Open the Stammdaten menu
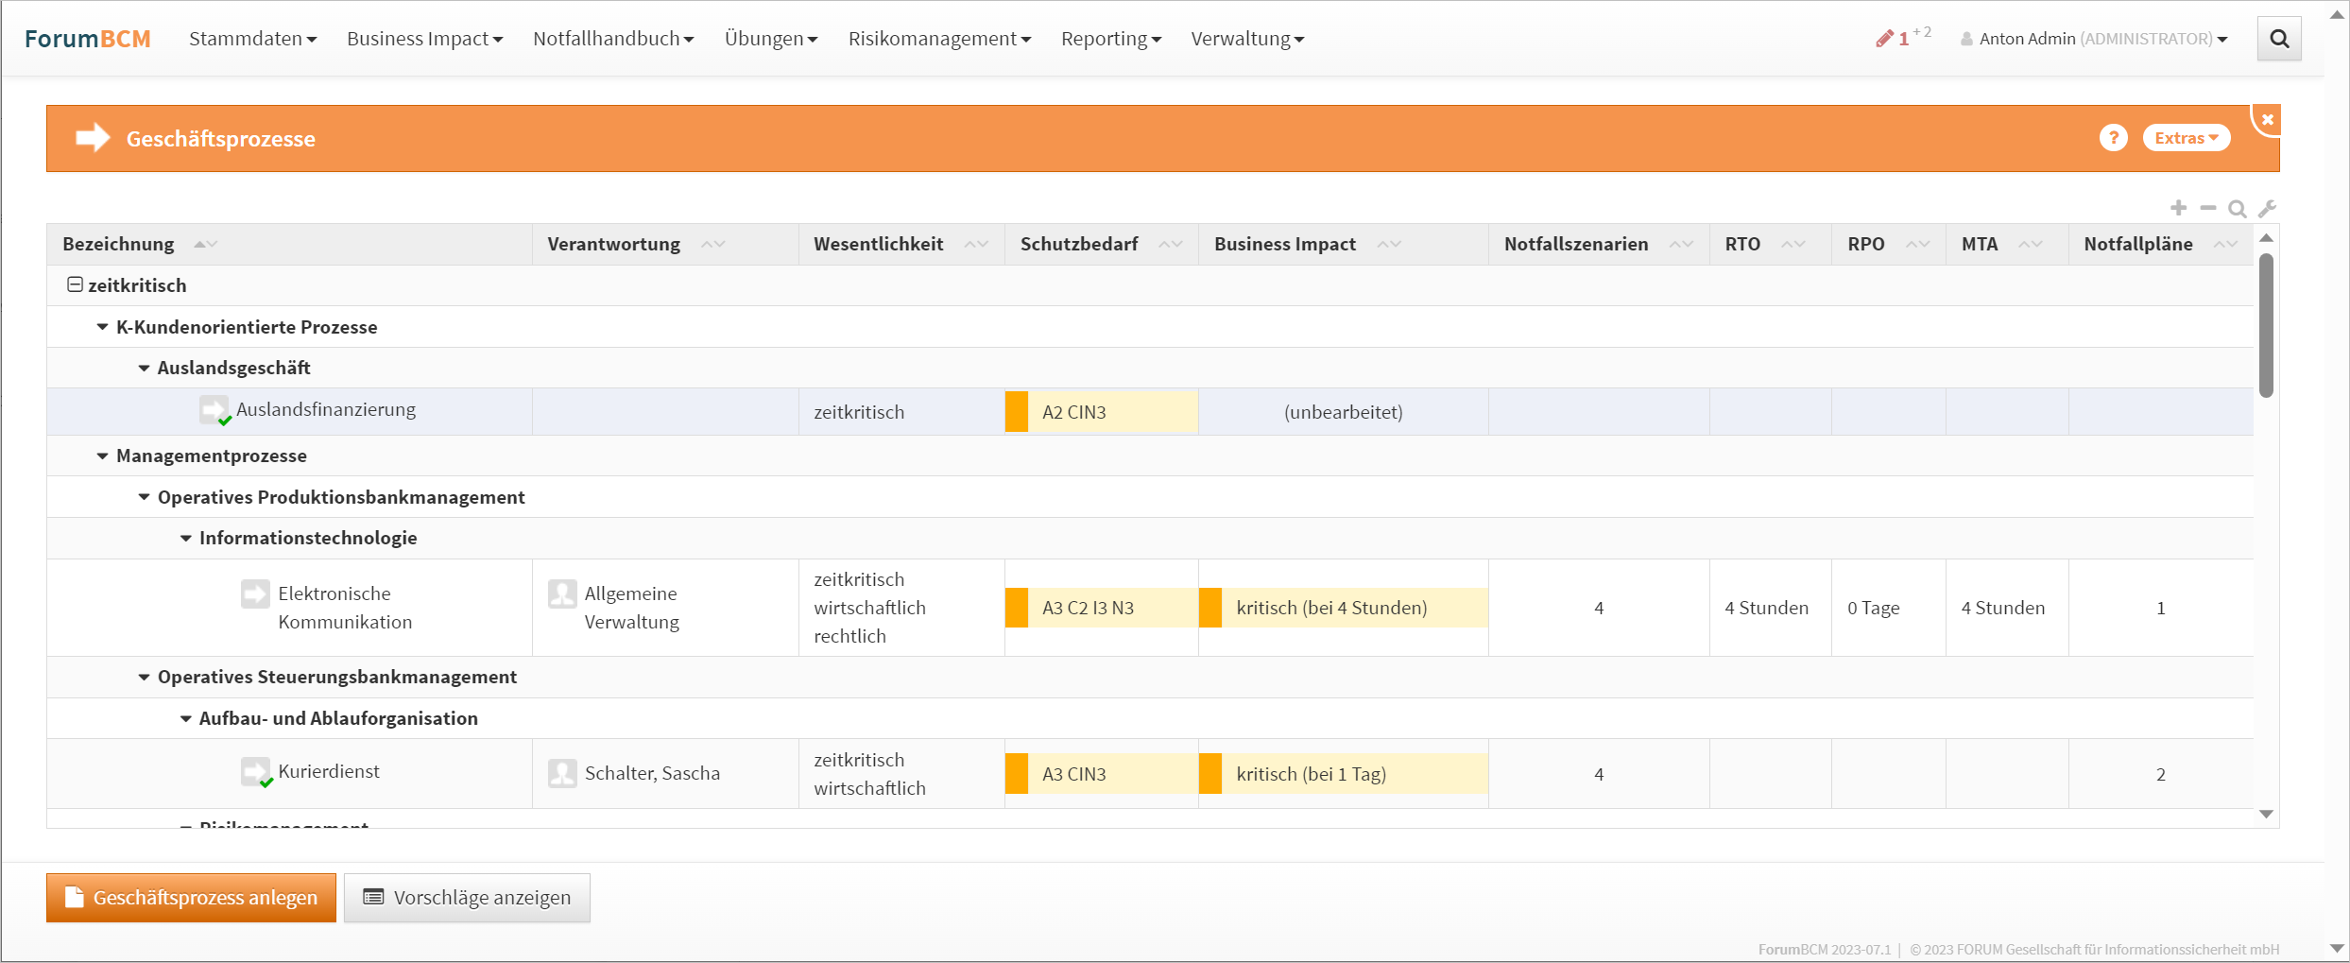The width and height of the screenshot is (2350, 963). [x=252, y=39]
